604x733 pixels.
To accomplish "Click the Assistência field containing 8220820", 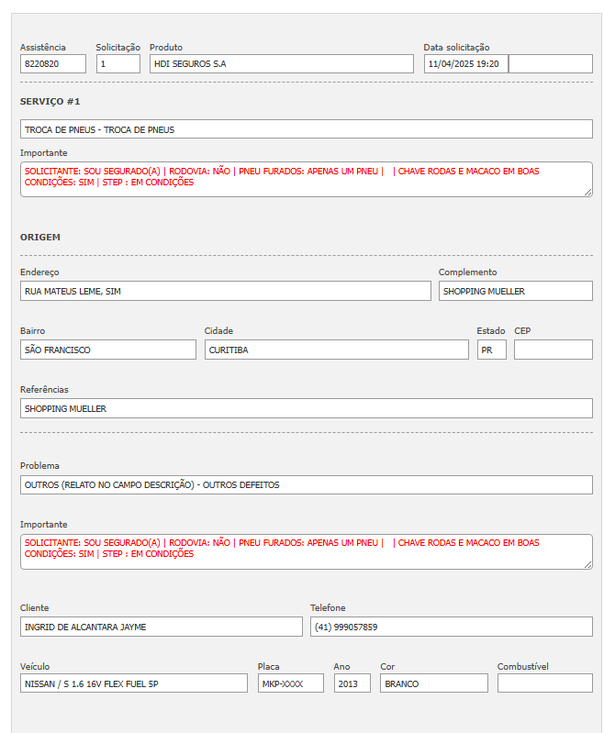I will click(53, 64).
